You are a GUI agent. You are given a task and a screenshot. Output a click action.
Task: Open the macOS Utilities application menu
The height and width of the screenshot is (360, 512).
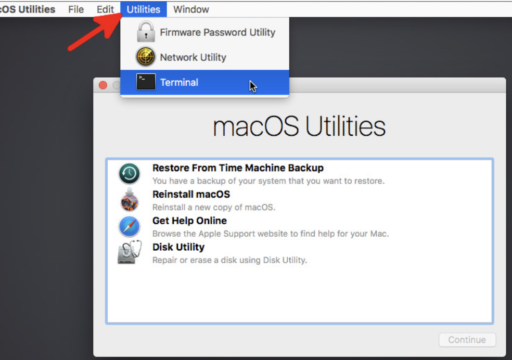[28, 9]
